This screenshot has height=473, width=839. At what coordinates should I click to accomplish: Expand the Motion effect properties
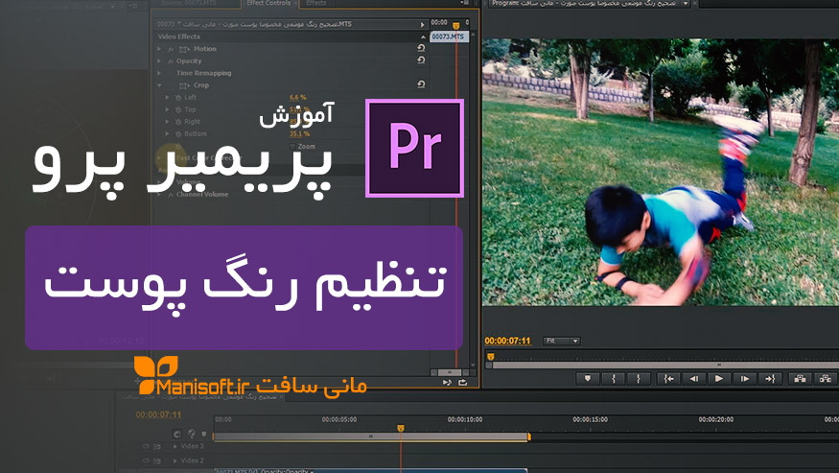[159, 49]
